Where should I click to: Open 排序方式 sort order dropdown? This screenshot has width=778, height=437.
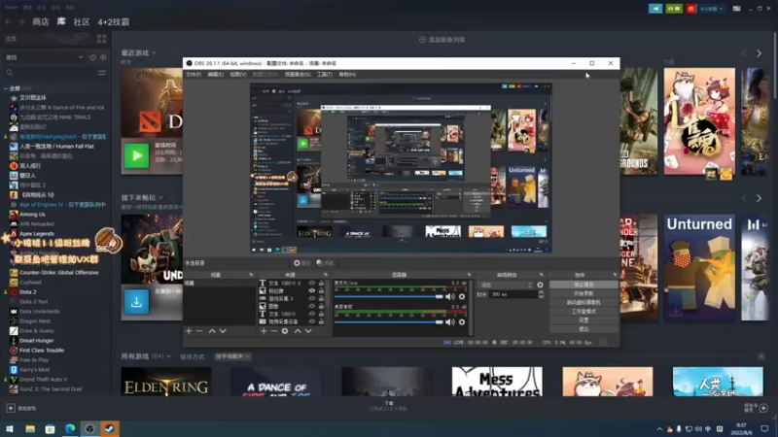[232, 356]
